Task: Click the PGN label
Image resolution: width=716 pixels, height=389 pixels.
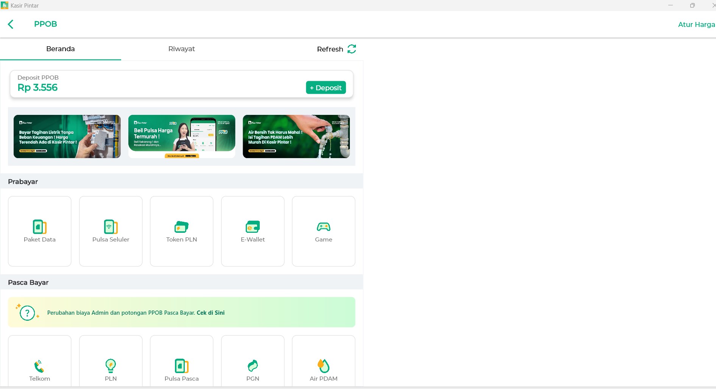Action: pyautogui.click(x=253, y=379)
